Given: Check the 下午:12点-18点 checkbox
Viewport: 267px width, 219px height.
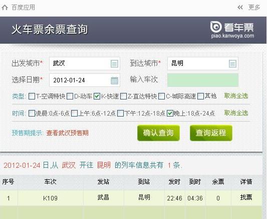Looking at the screenshot, I should 120,113.
